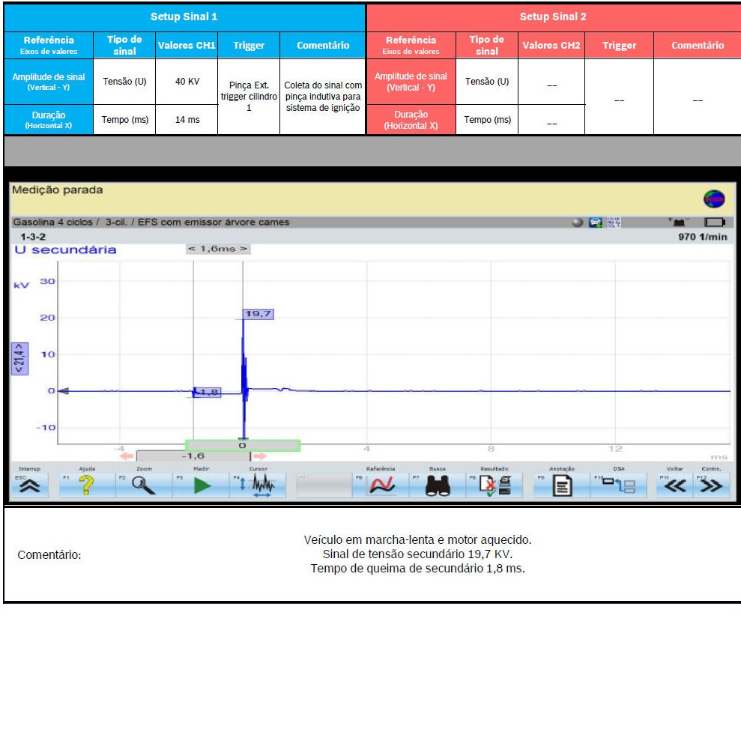The height and width of the screenshot is (729, 741).
Task: Click the green-outlined zero position box
Action: coord(242,445)
